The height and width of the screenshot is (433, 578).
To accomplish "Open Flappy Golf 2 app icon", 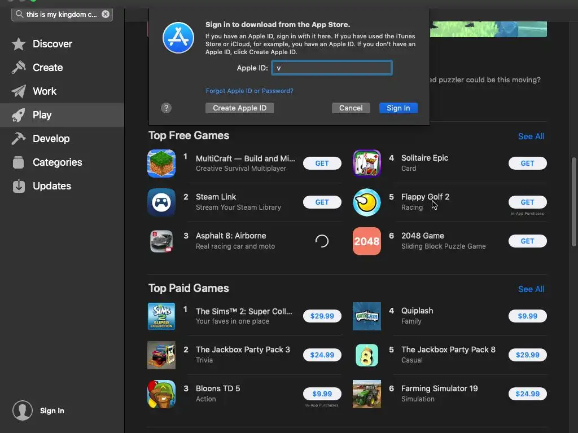I will click(x=367, y=202).
